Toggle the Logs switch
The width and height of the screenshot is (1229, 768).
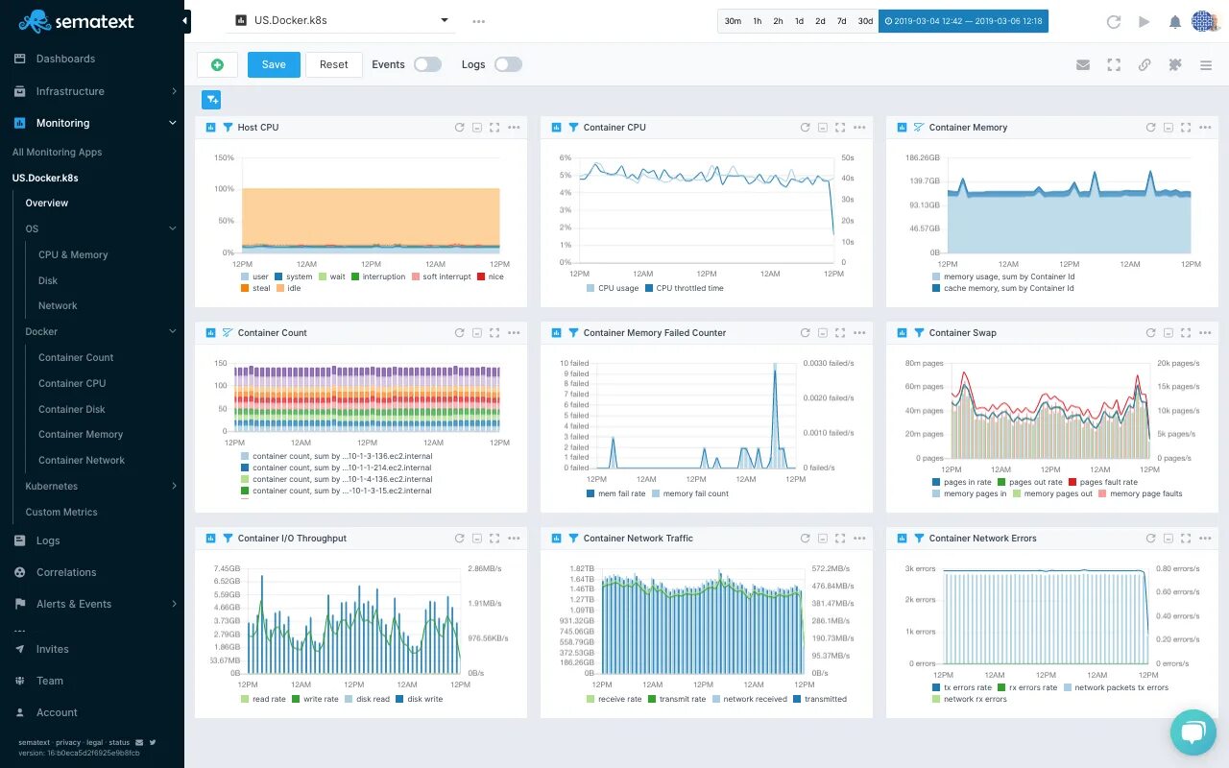coord(508,64)
